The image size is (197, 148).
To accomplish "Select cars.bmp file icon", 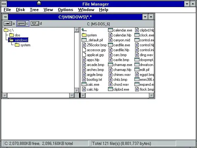I will point(111,55).
